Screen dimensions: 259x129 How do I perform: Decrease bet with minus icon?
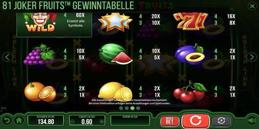click(72, 122)
